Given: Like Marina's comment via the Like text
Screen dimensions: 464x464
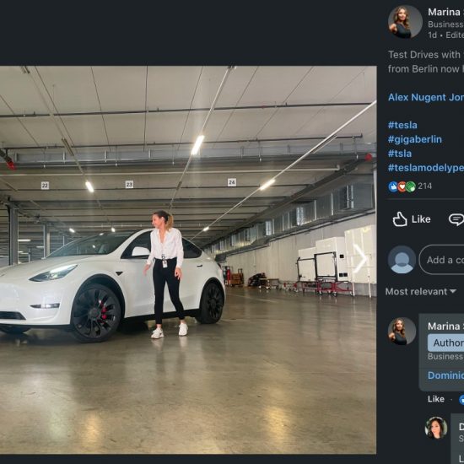Looking at the screenshot, I should (x=436, y=399).
